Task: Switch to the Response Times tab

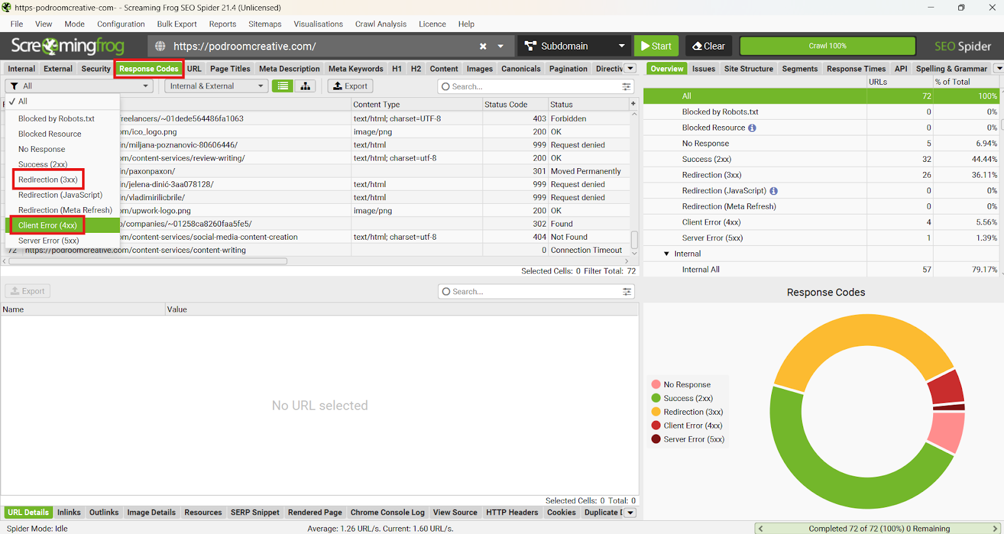Action: (856, 68)
